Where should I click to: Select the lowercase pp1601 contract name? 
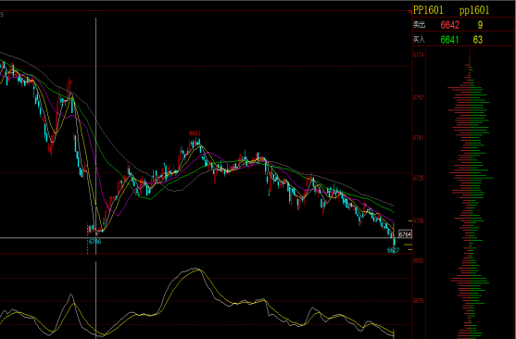[474, 10]
